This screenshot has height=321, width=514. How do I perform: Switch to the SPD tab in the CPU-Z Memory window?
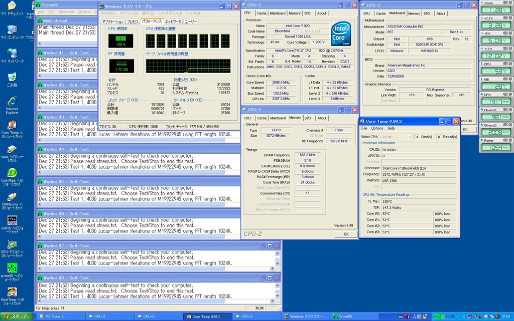tap(307, 118)
